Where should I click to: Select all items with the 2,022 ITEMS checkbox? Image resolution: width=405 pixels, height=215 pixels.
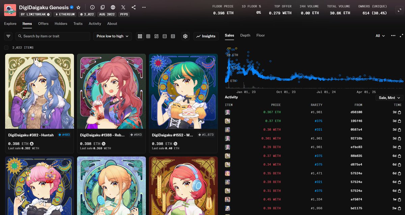click(6, 48)
